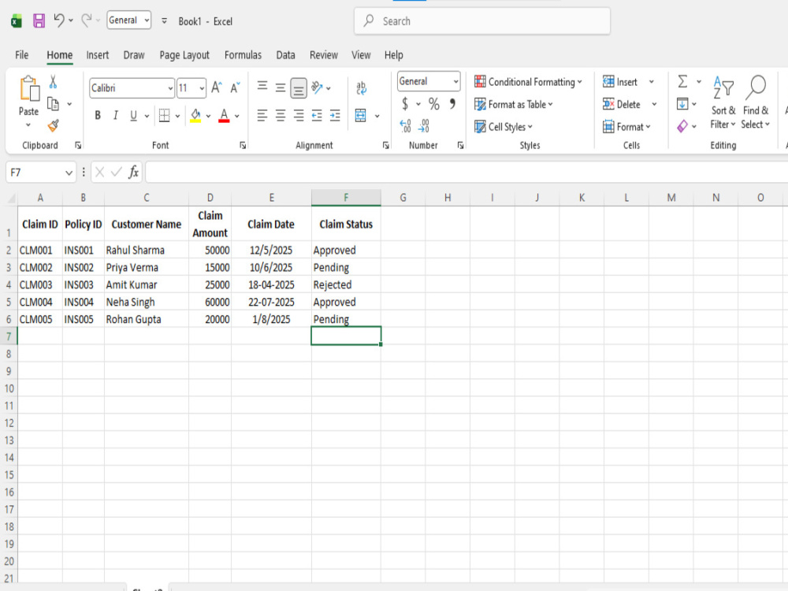Toggle Bold formatting

[98, 116]
